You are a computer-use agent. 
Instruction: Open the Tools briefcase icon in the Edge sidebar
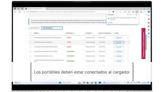[149, 23]
